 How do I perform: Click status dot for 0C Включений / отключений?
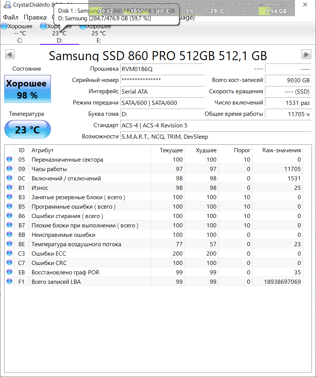(x=9, y=178)
